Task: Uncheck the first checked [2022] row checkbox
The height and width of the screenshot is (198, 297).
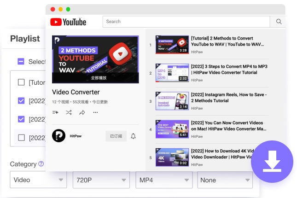Action: [x=21, y=101]
